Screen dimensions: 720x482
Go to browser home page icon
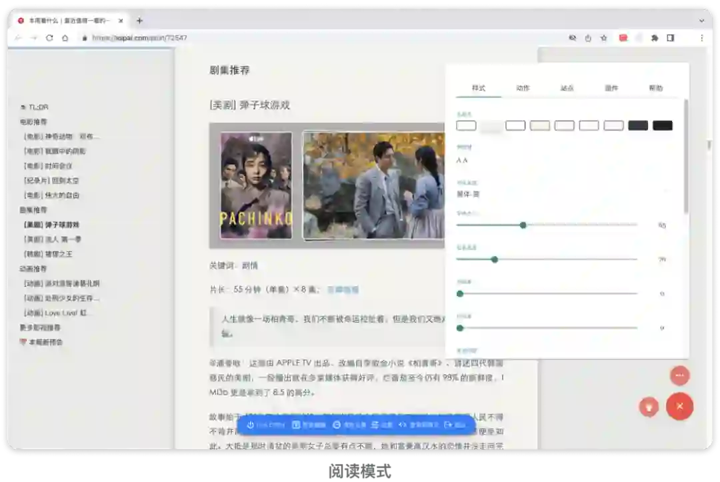coord(65,38)
